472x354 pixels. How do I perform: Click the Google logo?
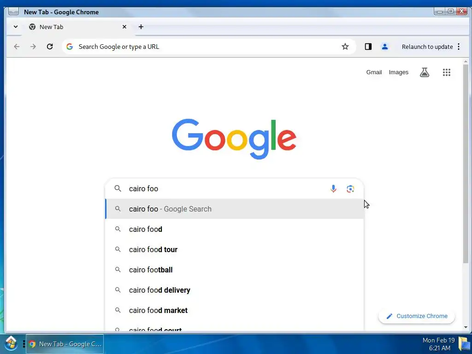coord(234,139)
